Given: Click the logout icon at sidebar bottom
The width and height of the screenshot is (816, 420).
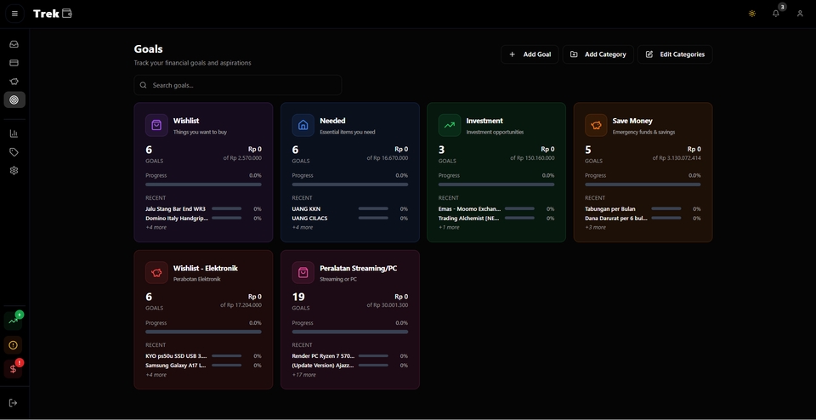Looking at the screenshot, I should point(14,403).
